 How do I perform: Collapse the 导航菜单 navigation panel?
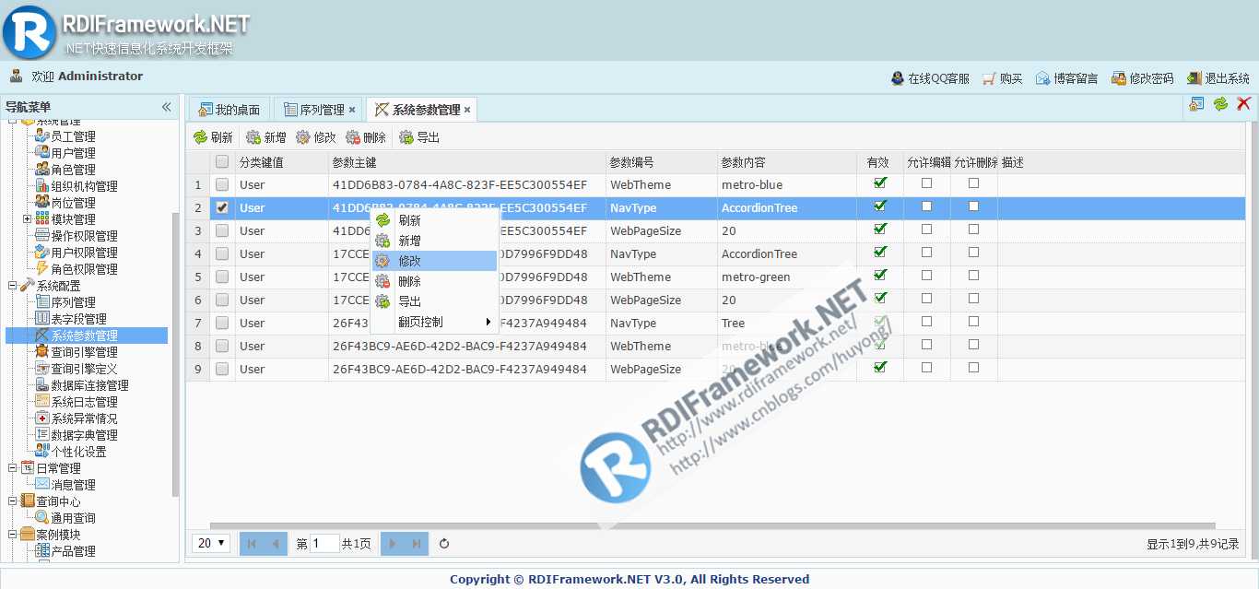167,107
